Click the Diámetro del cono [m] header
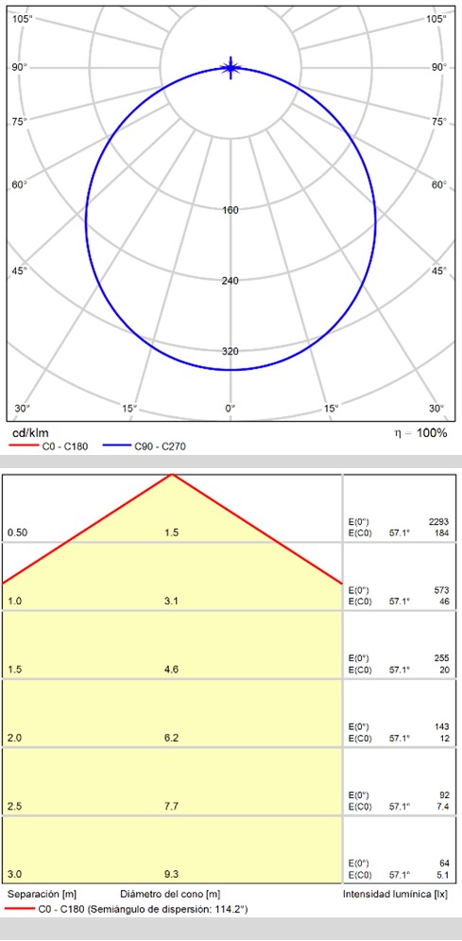Viewport: 462px width, 941px height. click(170, 895)
